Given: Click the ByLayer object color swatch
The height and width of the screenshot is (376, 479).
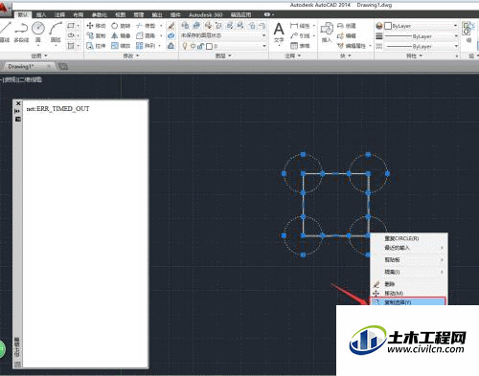Looking at the screenshot, I should tap(388, 26).
